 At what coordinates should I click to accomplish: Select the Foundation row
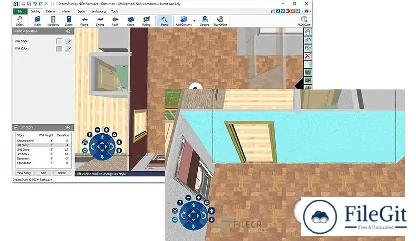(43, 163)
